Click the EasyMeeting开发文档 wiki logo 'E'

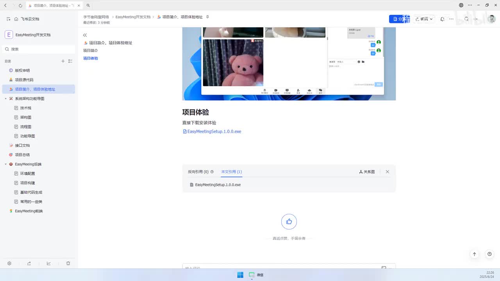pyautogui.click(x=9, y=35)
